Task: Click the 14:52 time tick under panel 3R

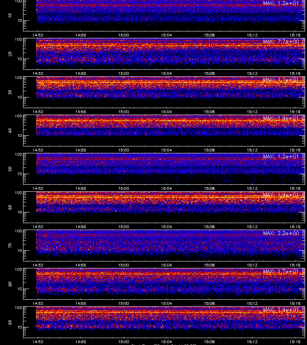Action: point(38,112)
